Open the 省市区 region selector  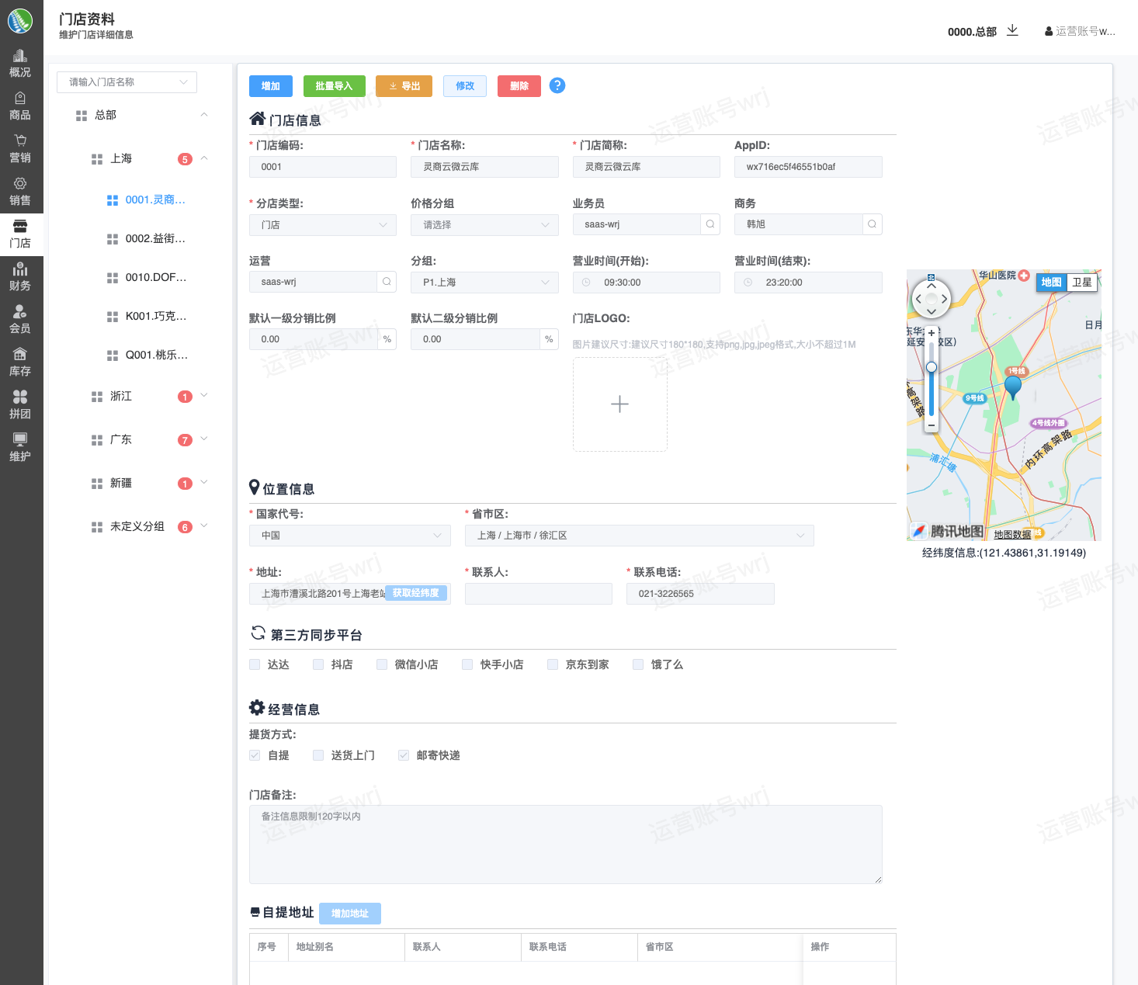coord(639,536)
